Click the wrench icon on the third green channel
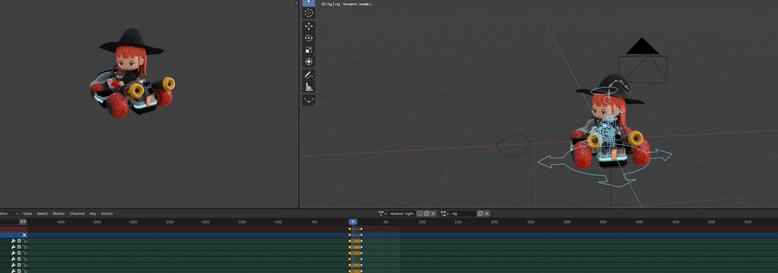The image size is (778, 273). tap(14, 253)
